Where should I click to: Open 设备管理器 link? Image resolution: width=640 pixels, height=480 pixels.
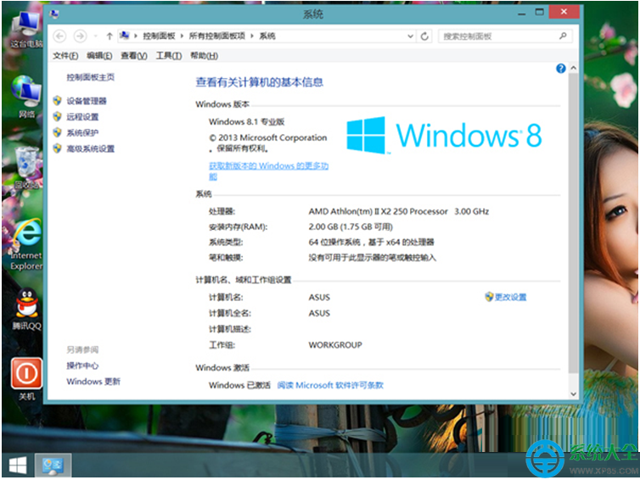point(87,101)
